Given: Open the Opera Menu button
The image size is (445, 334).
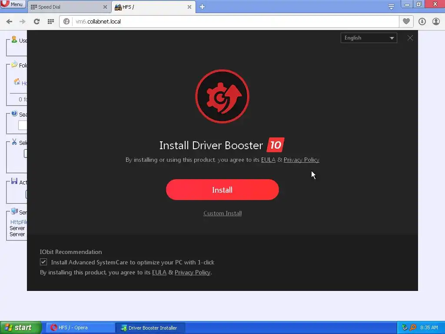Looking at the screenshot, I should coord(13,4).
